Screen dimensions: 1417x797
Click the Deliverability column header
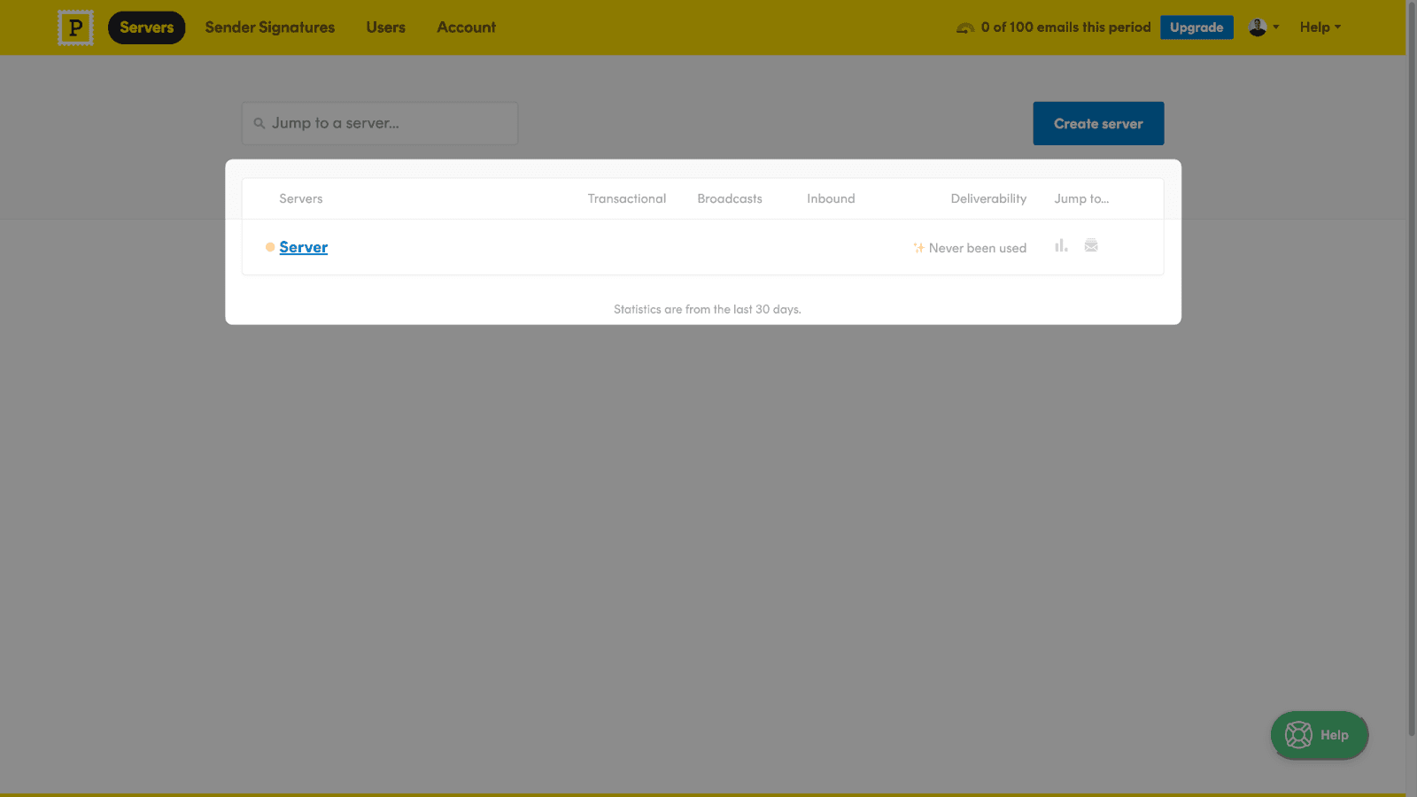pos(988,198)
